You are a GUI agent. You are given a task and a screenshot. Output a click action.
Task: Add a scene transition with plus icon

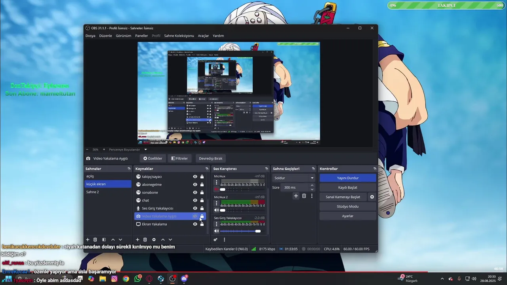296,196
